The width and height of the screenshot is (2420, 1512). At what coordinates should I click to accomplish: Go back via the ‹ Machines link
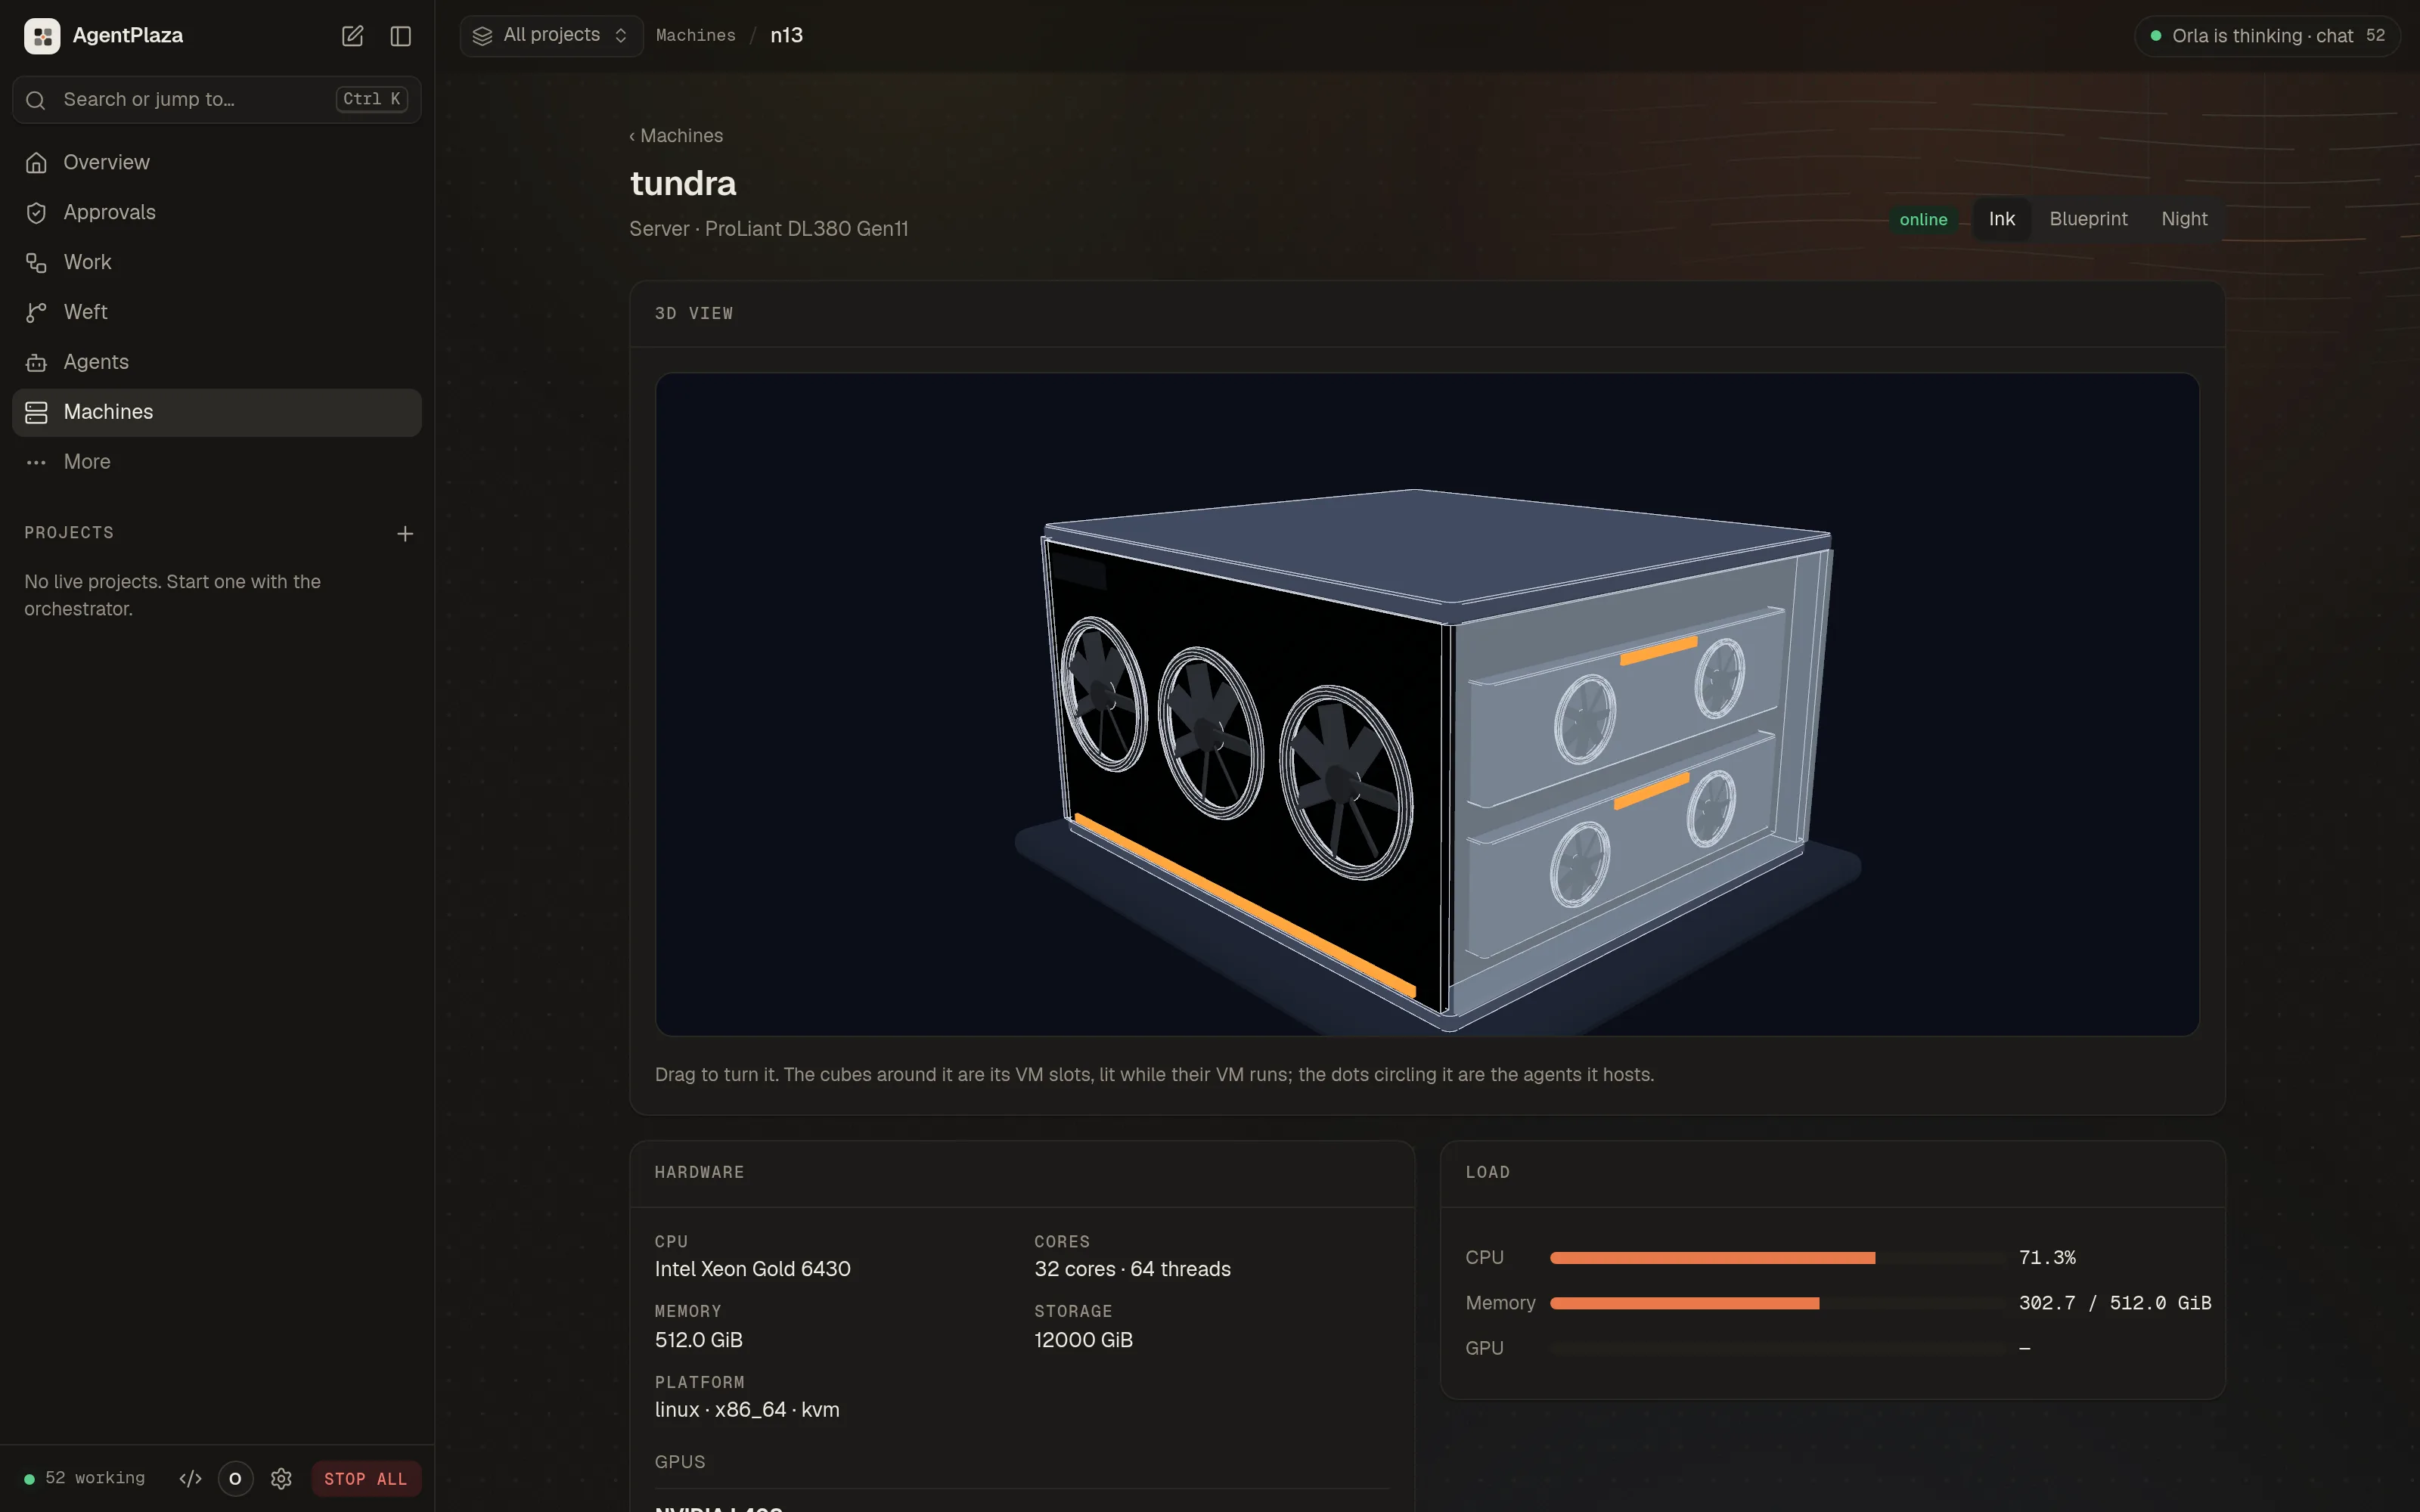[676, 136]
